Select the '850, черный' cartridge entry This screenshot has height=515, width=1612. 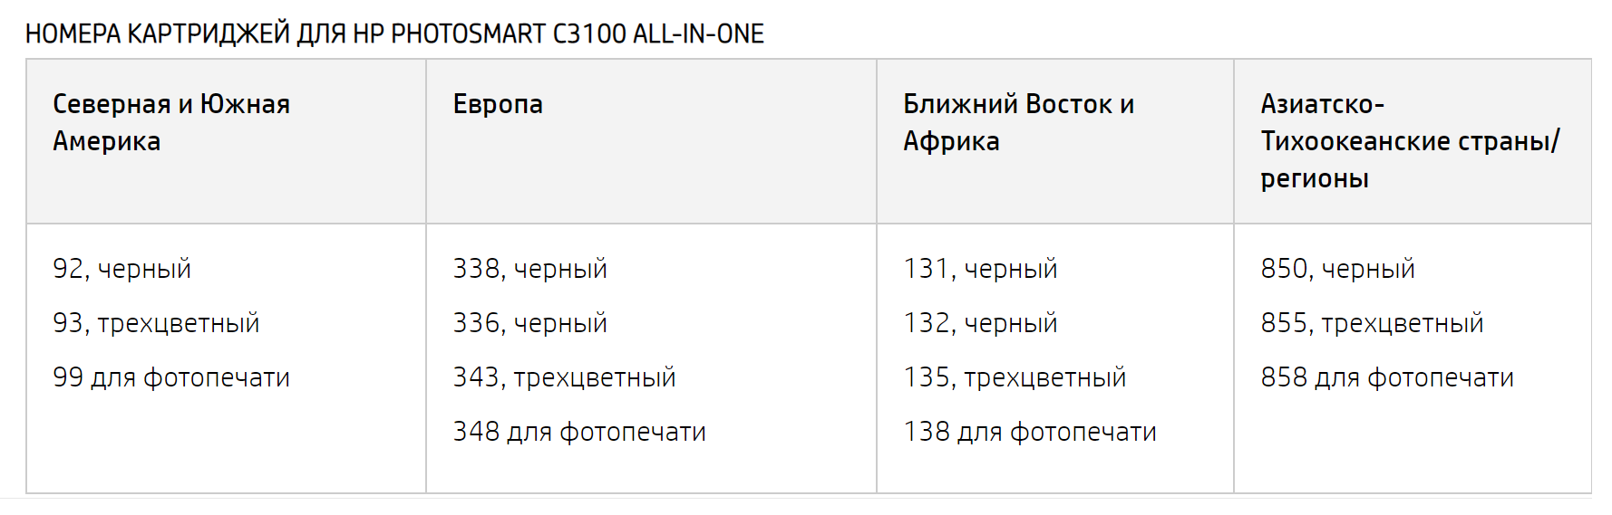tap(1337, 269)
